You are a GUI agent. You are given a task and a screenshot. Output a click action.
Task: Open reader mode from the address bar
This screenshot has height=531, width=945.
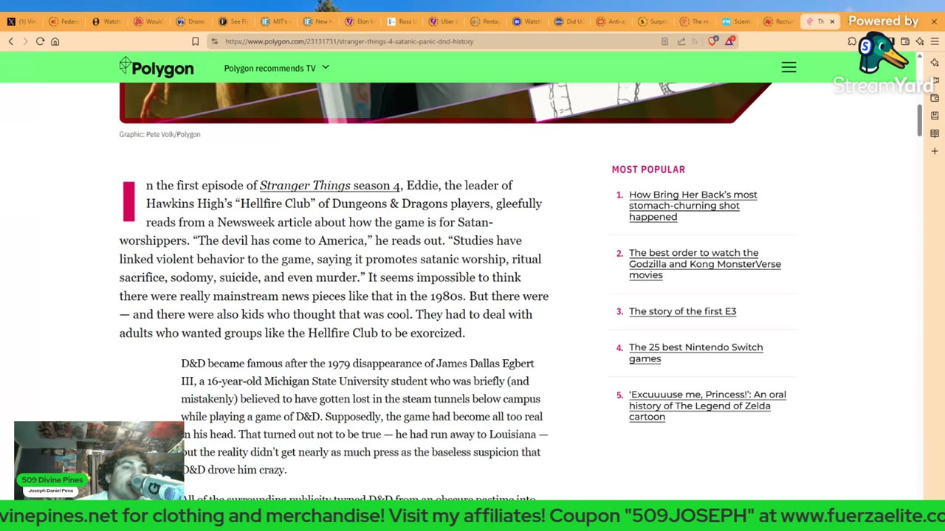665,41
